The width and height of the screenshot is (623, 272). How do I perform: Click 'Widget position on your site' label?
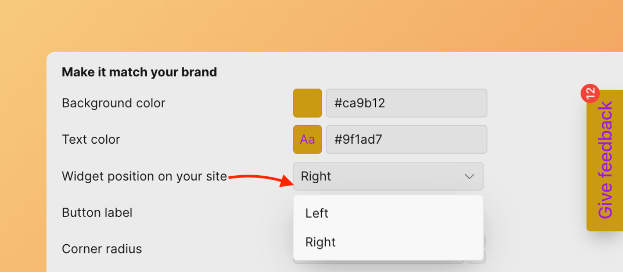[144, 177]
